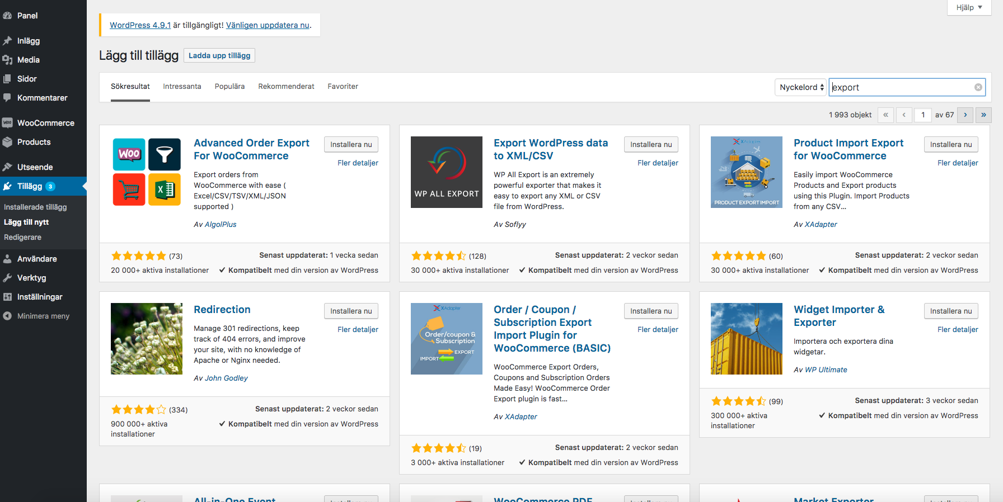Jump to the last results page
The width and height of the screenshot is (1003, 502).
click(x=983, y=115)
